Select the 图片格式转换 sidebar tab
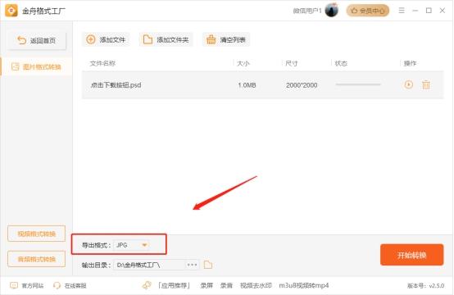The image size is (454, 295). click(x=37, y=67)
